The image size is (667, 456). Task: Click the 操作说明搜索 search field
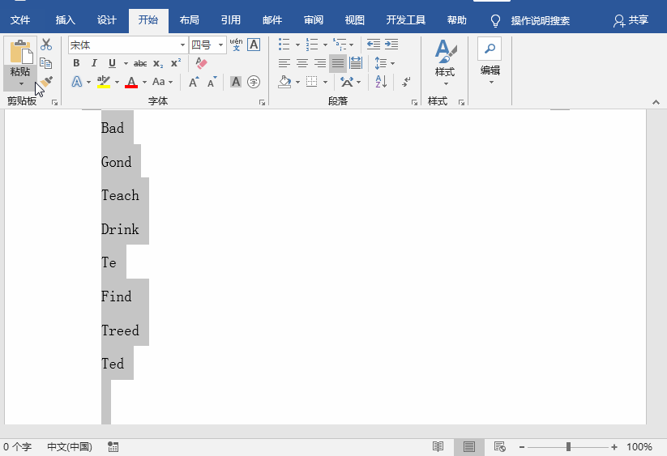coord(540,20)
